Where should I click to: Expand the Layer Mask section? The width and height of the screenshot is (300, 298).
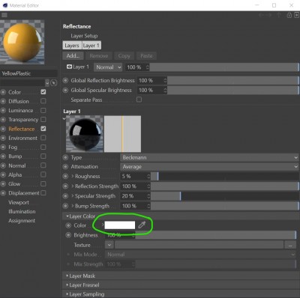coord(67,276)
